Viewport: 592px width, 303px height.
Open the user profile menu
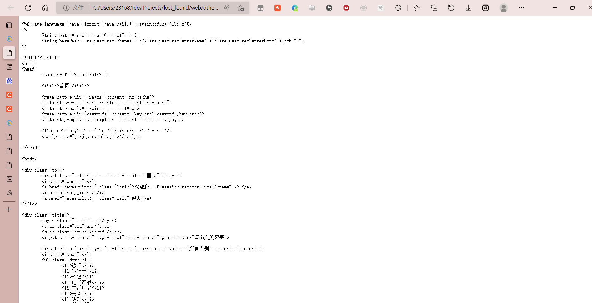pos(504,8)
